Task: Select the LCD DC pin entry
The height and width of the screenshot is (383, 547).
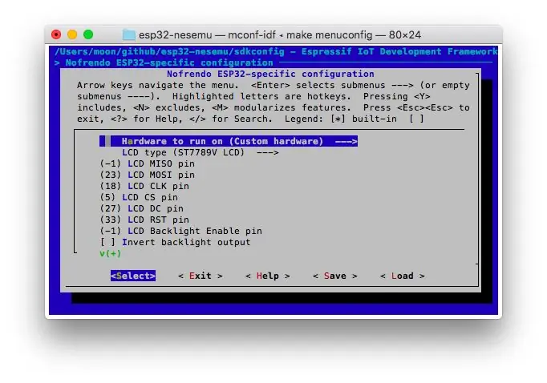Action: [x=142, y=208]
